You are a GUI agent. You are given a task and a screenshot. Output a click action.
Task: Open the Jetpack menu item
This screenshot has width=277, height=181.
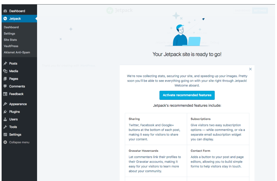tap(15, 19)
